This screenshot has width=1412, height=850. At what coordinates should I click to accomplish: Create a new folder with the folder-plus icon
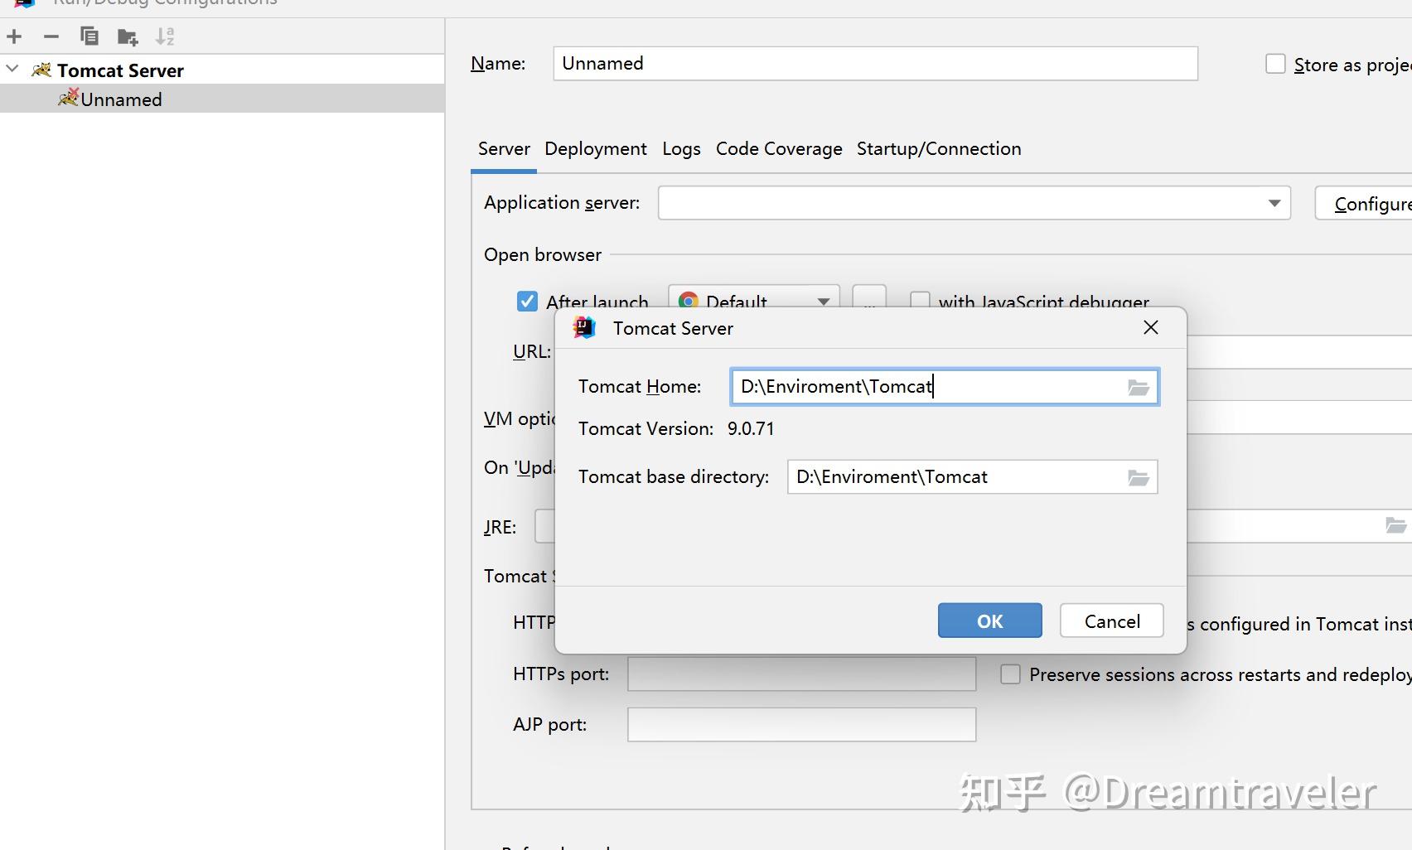(x=127, y=36)
